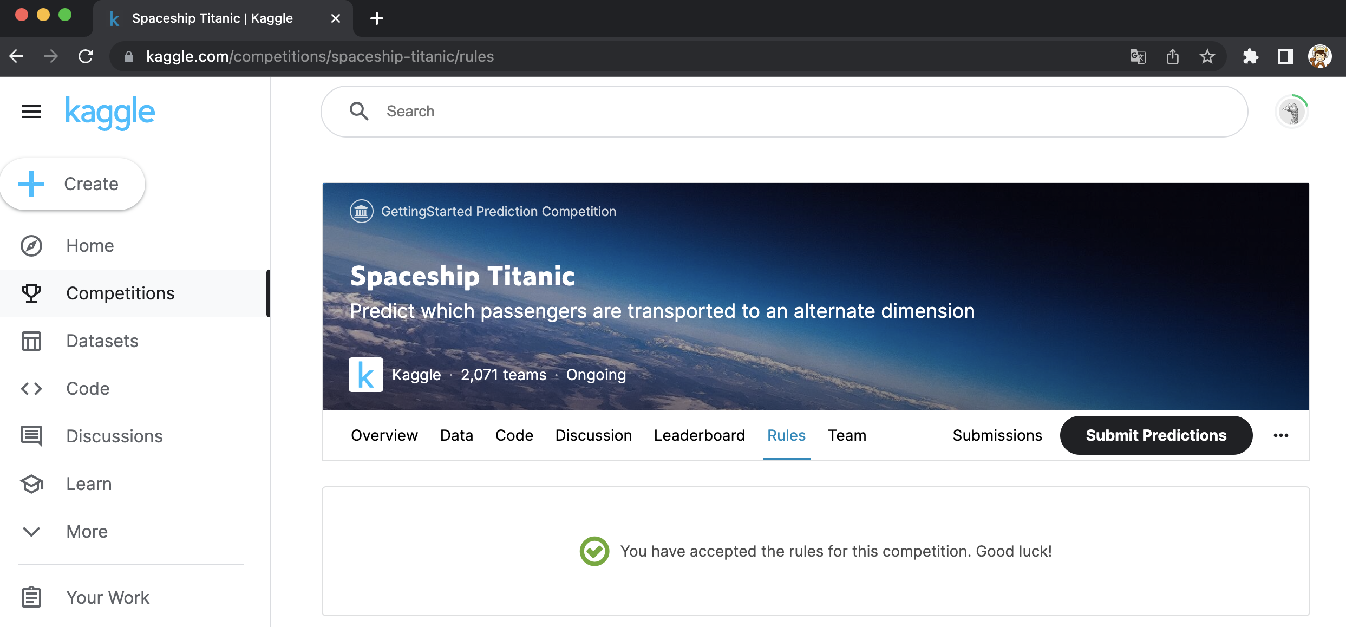Bookmark page with star icon

(x=1207, y=56)
